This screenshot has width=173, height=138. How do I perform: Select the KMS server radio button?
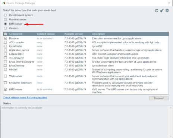(x=5, y=24)
